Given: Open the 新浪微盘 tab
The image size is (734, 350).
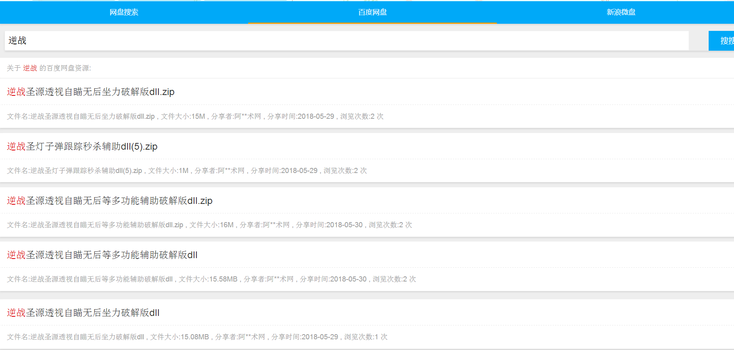Looking at the screenshot, I should [x=621, y=12].
